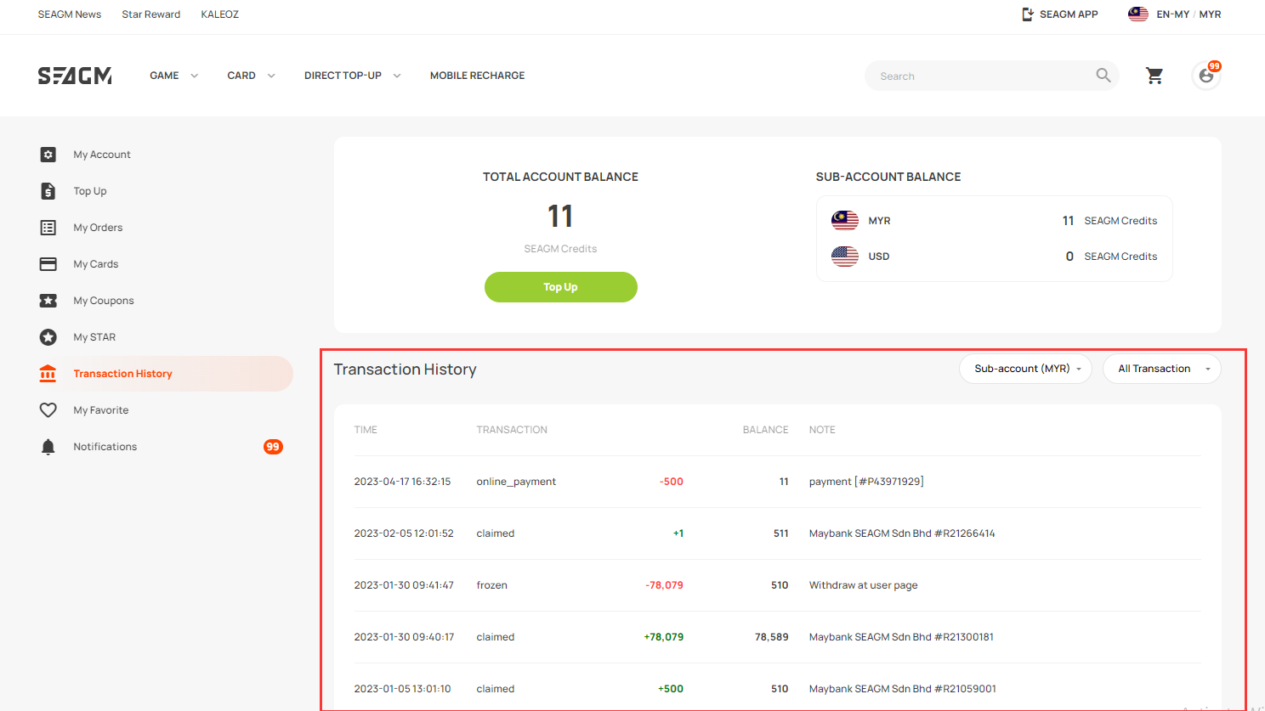This screenshot has height=711, width=1265.
Task: Open My Cards in sidebar
Action: tap(96, 264)
